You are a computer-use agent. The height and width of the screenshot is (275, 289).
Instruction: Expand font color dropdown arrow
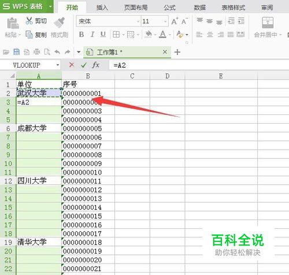170,35
